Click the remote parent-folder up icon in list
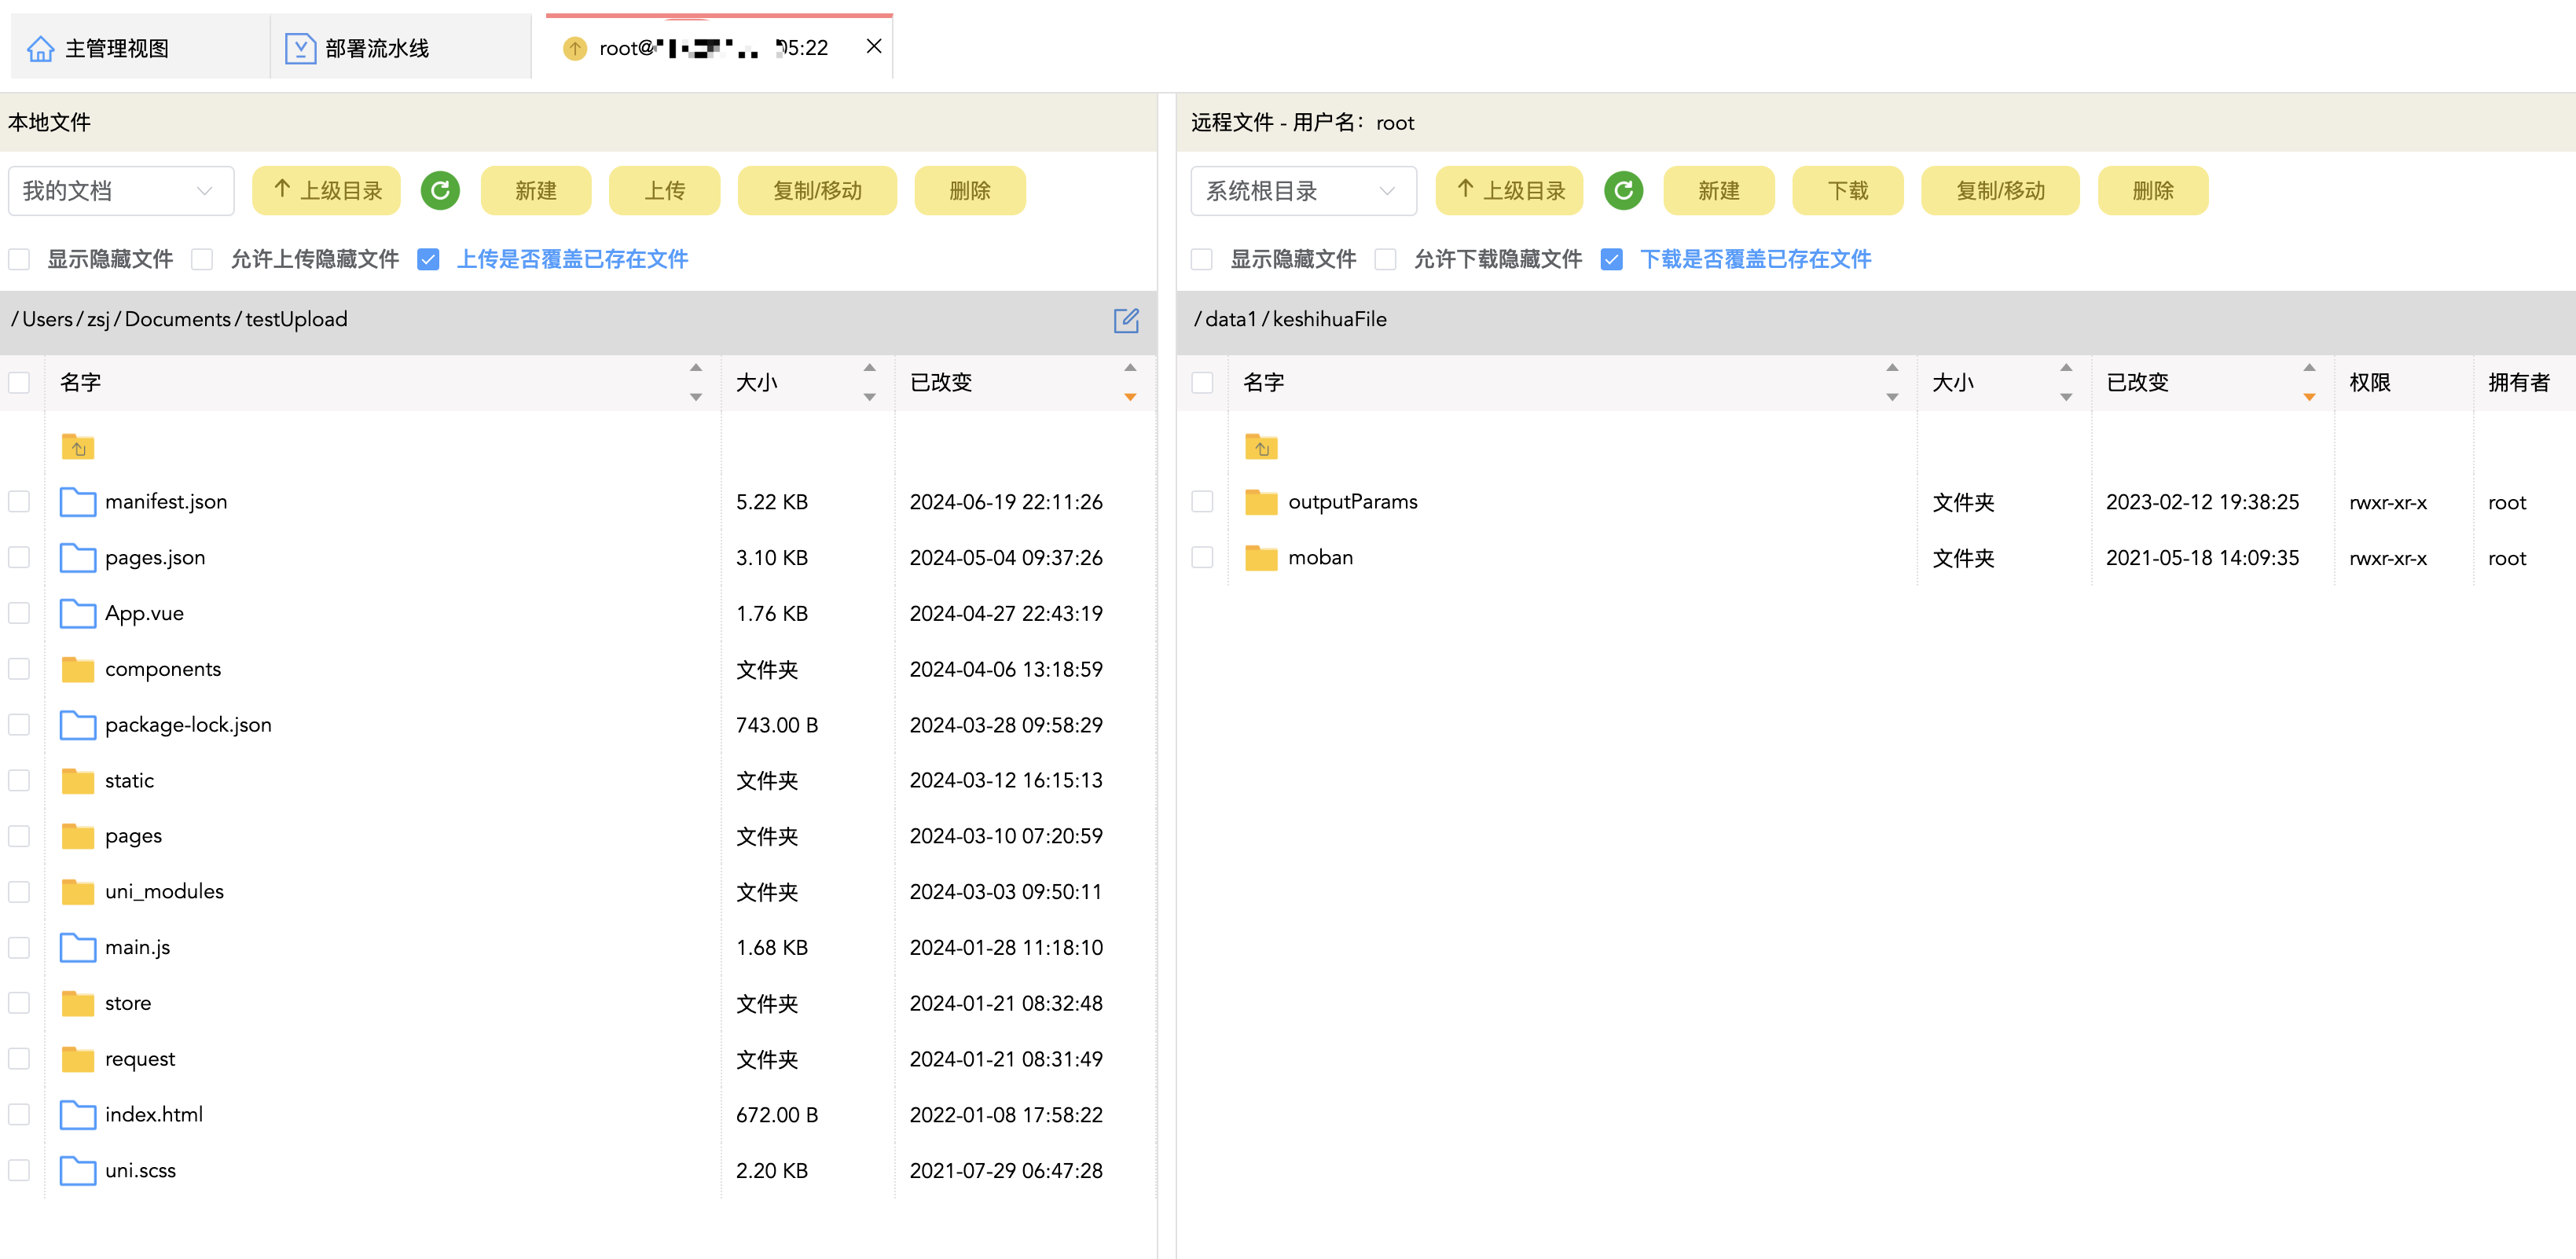2576x1259 pixels. pyautogui.click(x=1261, y=447)
